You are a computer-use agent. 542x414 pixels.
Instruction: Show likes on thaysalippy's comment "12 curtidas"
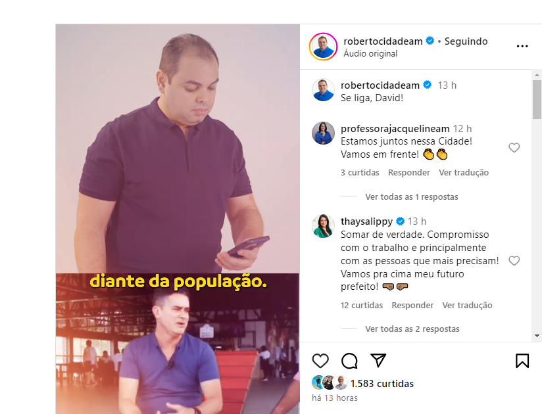click(x=362, y=305)
